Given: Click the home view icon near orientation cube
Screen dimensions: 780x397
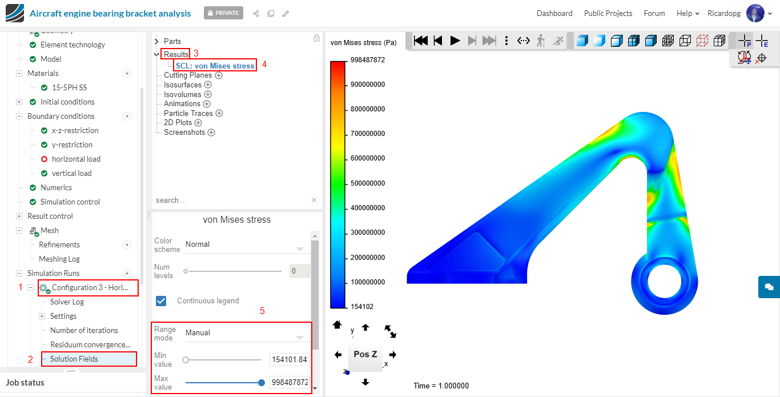Looking at the screenshot, I should 337,325.
